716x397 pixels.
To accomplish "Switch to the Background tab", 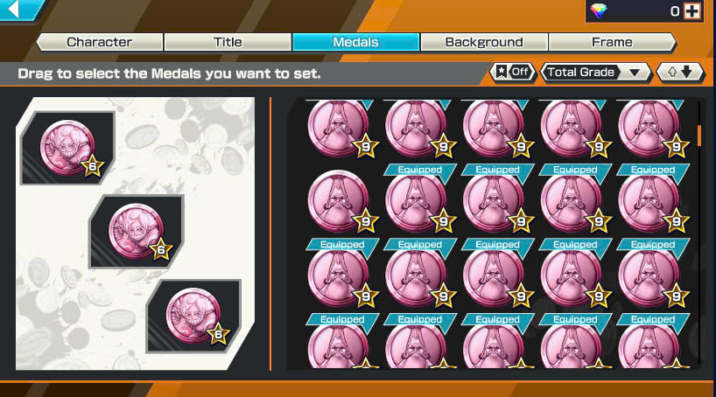I will (x=484, y=42).
